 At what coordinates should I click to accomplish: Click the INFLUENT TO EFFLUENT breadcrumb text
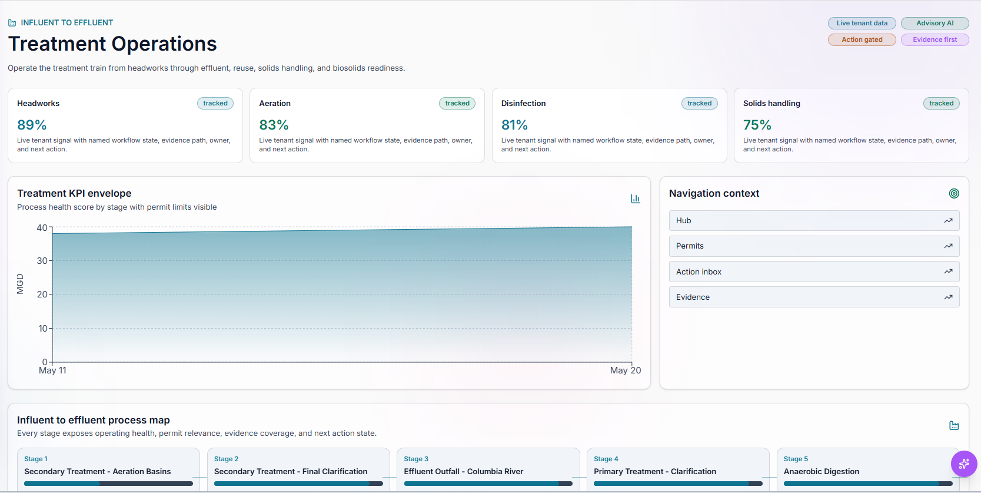click(67, 23)
